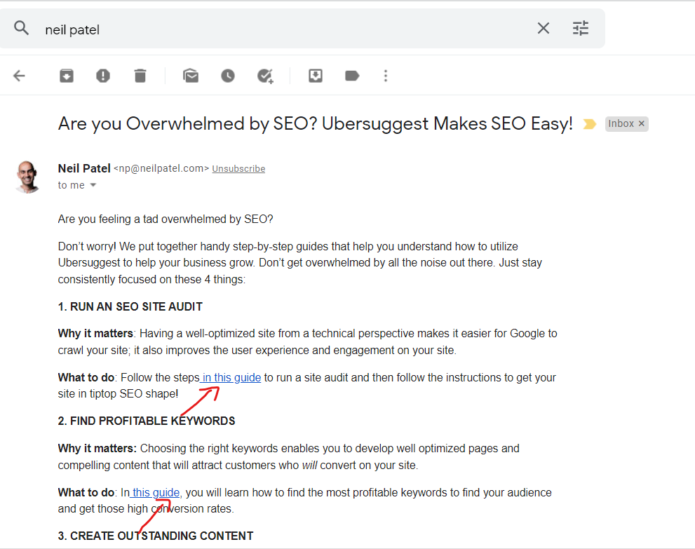This screenshot has height=549, width=695.
Task: Open More options three-dot menu
Action: pos(386,76)
